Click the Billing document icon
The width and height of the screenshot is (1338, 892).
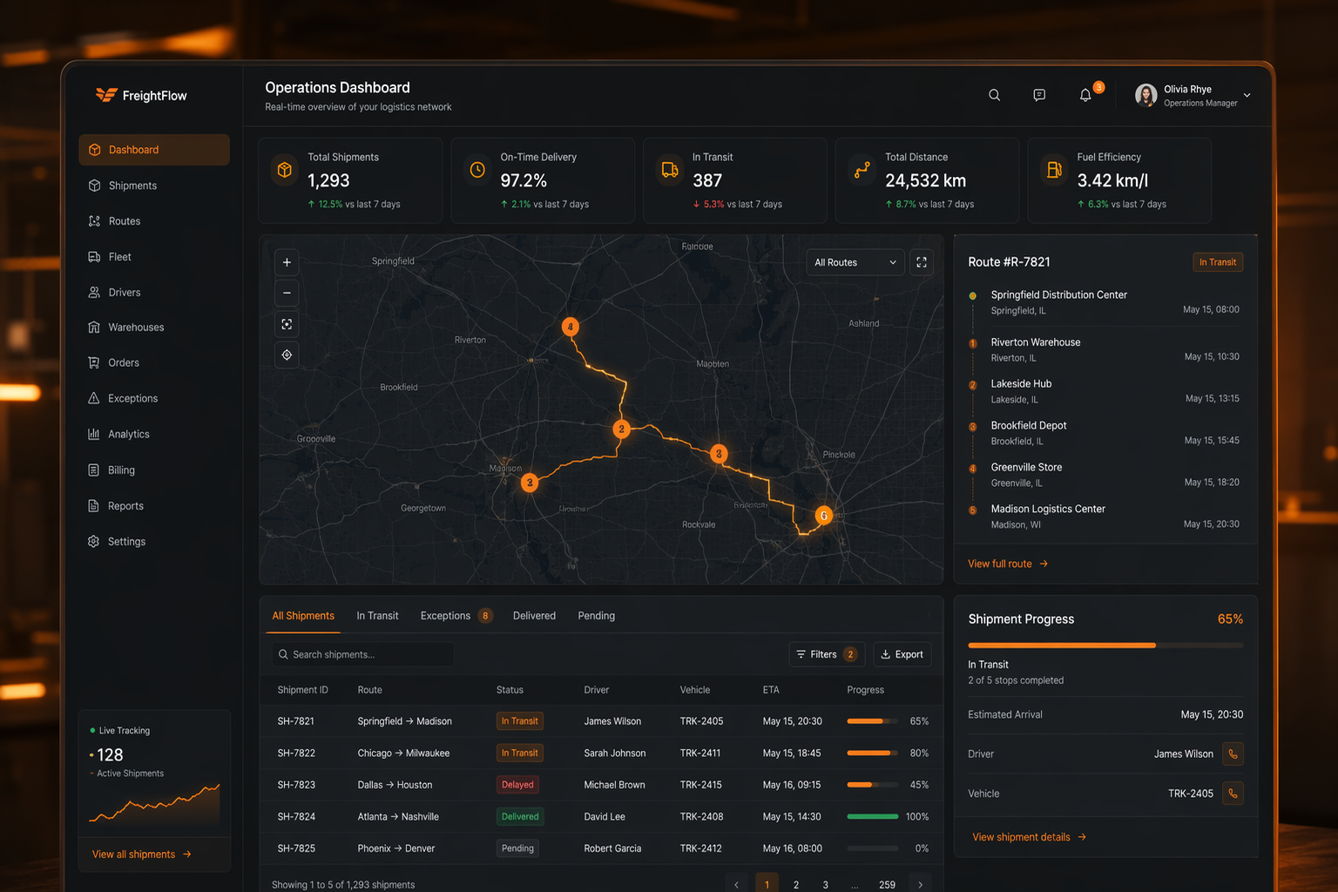94,470
